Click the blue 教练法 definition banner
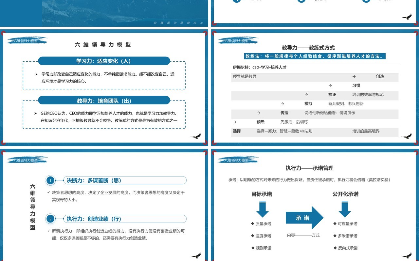 [315, 56]
